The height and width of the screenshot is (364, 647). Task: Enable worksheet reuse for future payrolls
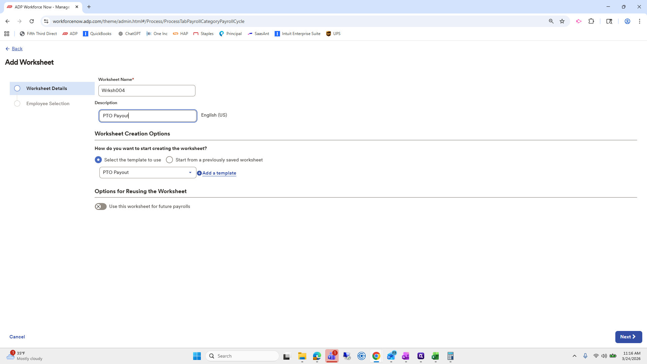click(x=100, y=206)
